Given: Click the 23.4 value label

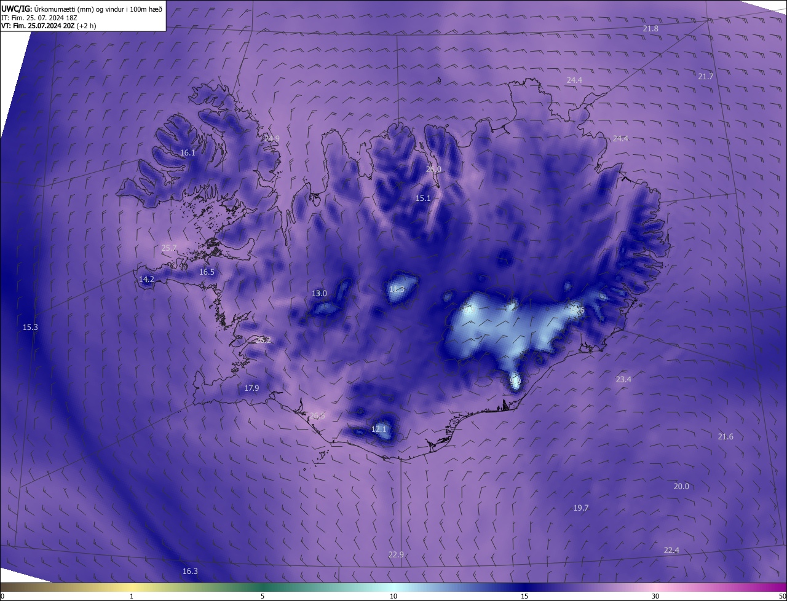Looking at the screenshot, I should coord(623,379).
